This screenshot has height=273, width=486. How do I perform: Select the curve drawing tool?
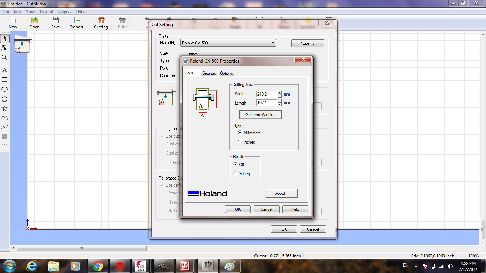[x=5, y=127]
